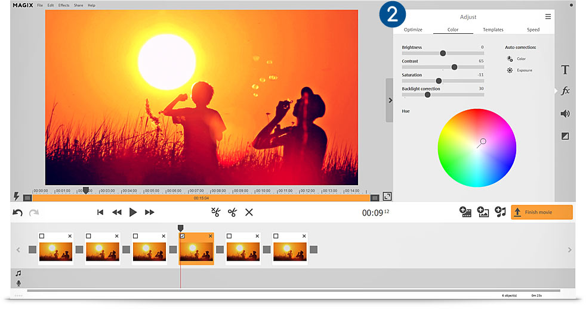Check the last clip's checkbox

[276, 236]
